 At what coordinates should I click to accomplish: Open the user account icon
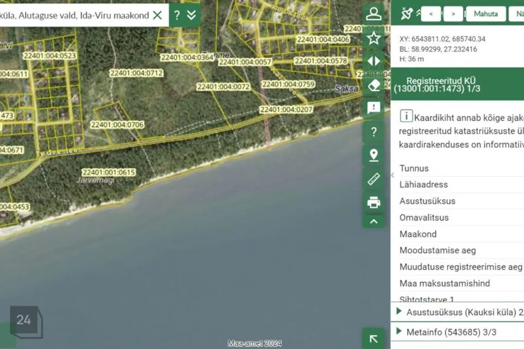(x=374, y=14)
